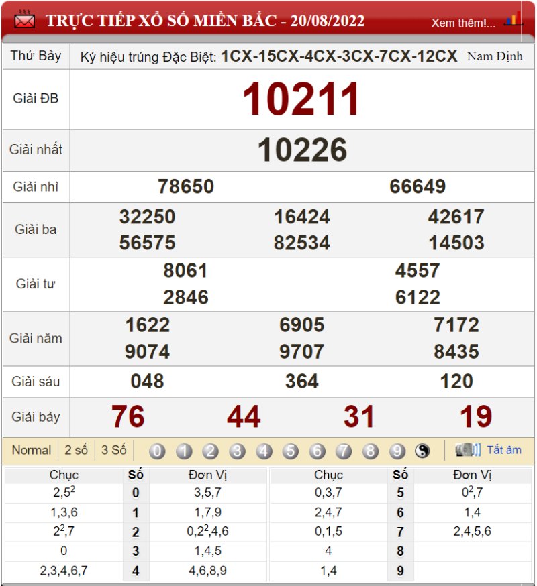The width and height of the screenshot is (537, 586).
Task: Select the number 5 ball filter
Action: [x=290, y=451]
